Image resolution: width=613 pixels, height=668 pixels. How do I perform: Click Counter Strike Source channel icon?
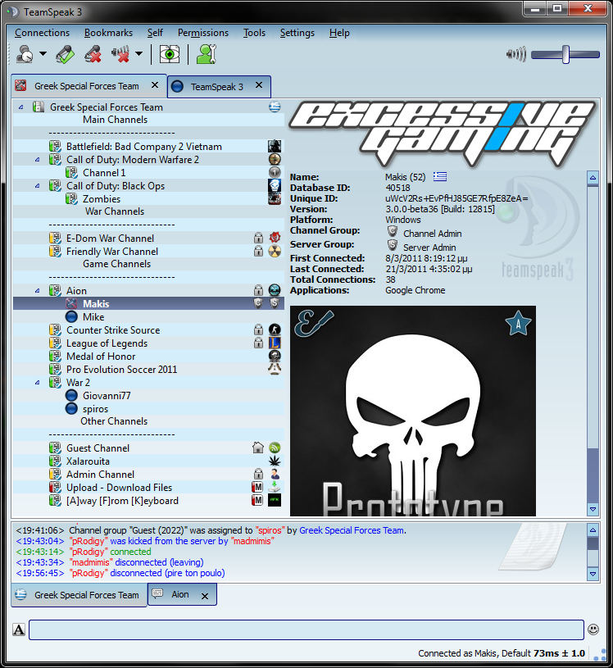point(275,329)
